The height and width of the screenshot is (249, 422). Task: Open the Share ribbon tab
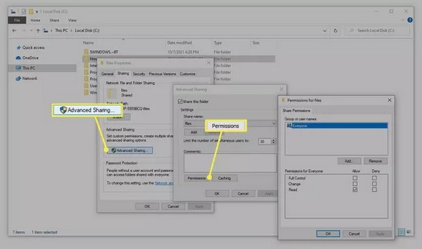(x=54, y=20)
